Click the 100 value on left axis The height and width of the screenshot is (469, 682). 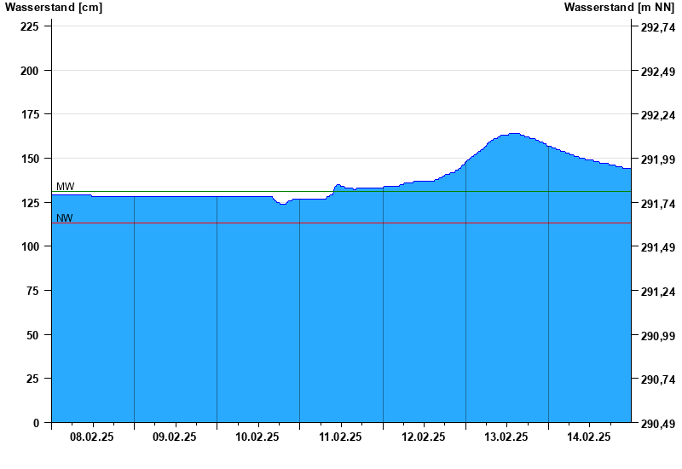pyautogui.click(x=30, y=246)
